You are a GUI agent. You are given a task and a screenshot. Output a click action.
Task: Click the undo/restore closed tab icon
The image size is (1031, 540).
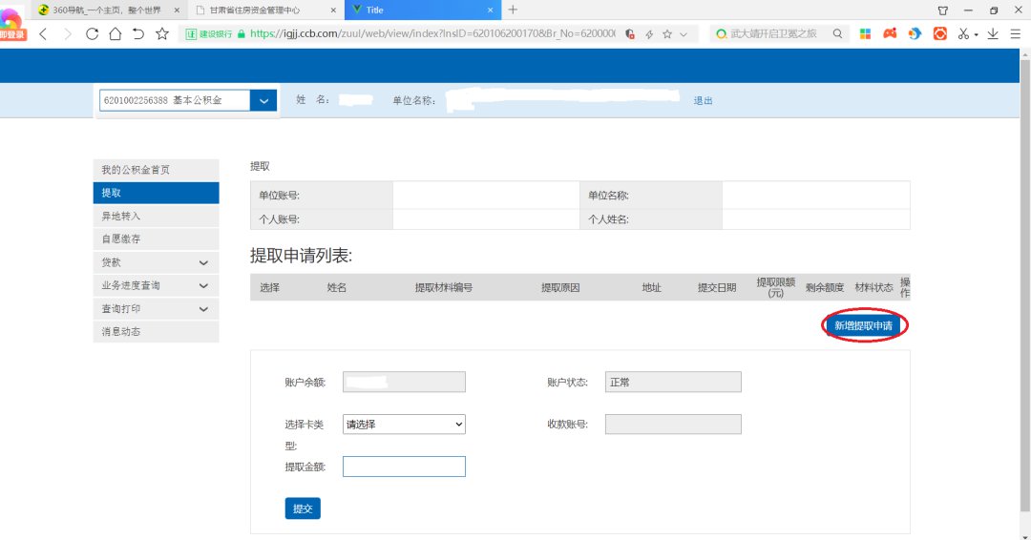tap(138, 33)
